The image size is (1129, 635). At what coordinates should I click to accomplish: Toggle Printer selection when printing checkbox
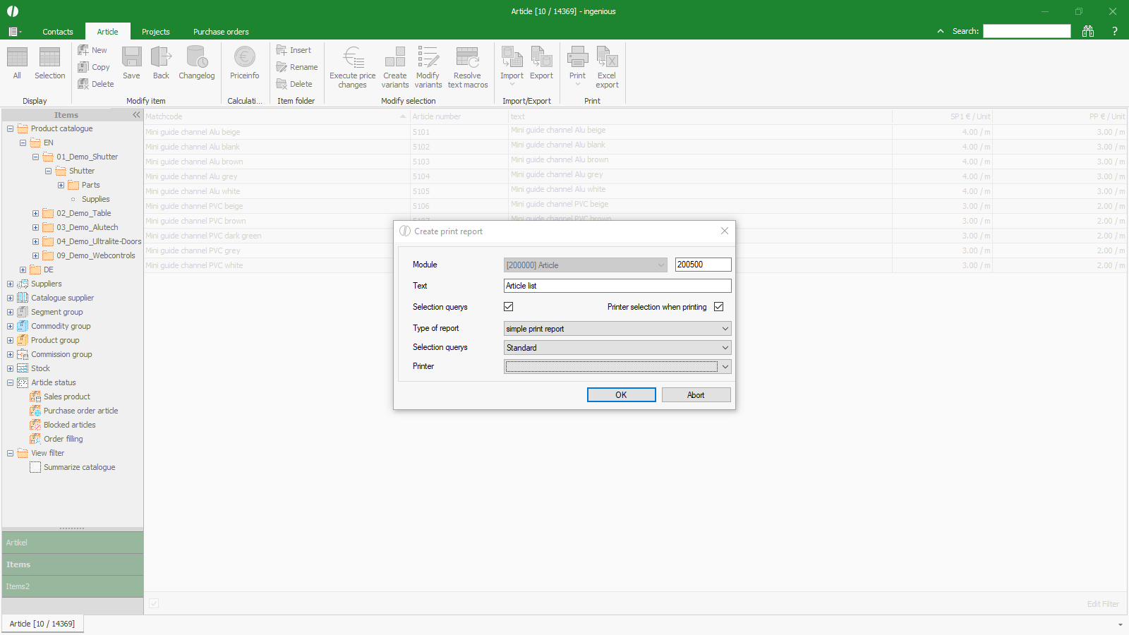coord(718,307)
